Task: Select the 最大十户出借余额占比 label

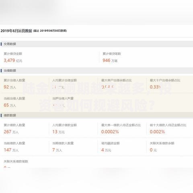Action: (165, 80)
